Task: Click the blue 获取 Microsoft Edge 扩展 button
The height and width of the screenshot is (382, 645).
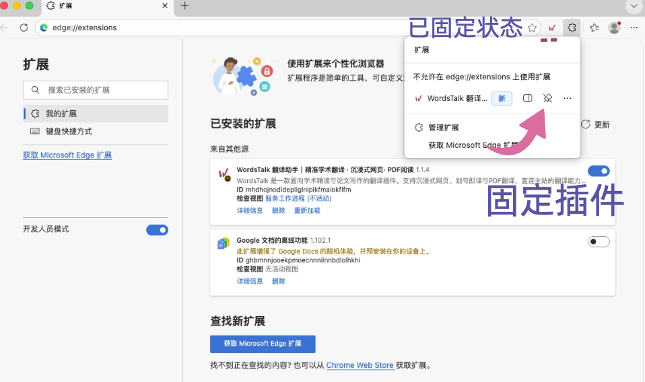Action: 263,344
